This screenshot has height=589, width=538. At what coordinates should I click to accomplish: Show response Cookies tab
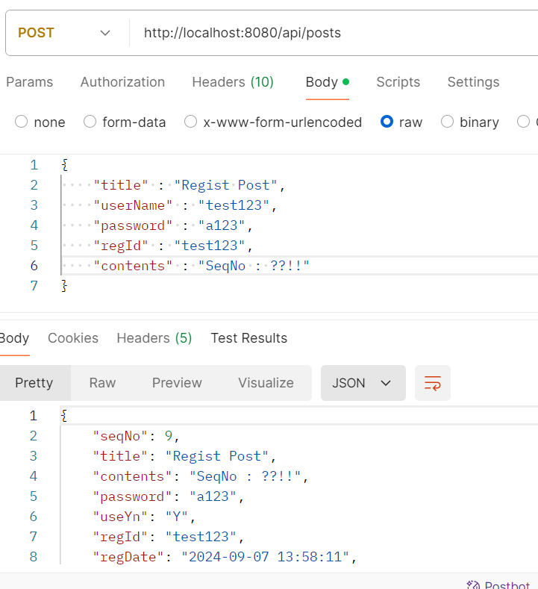point(73,338)
